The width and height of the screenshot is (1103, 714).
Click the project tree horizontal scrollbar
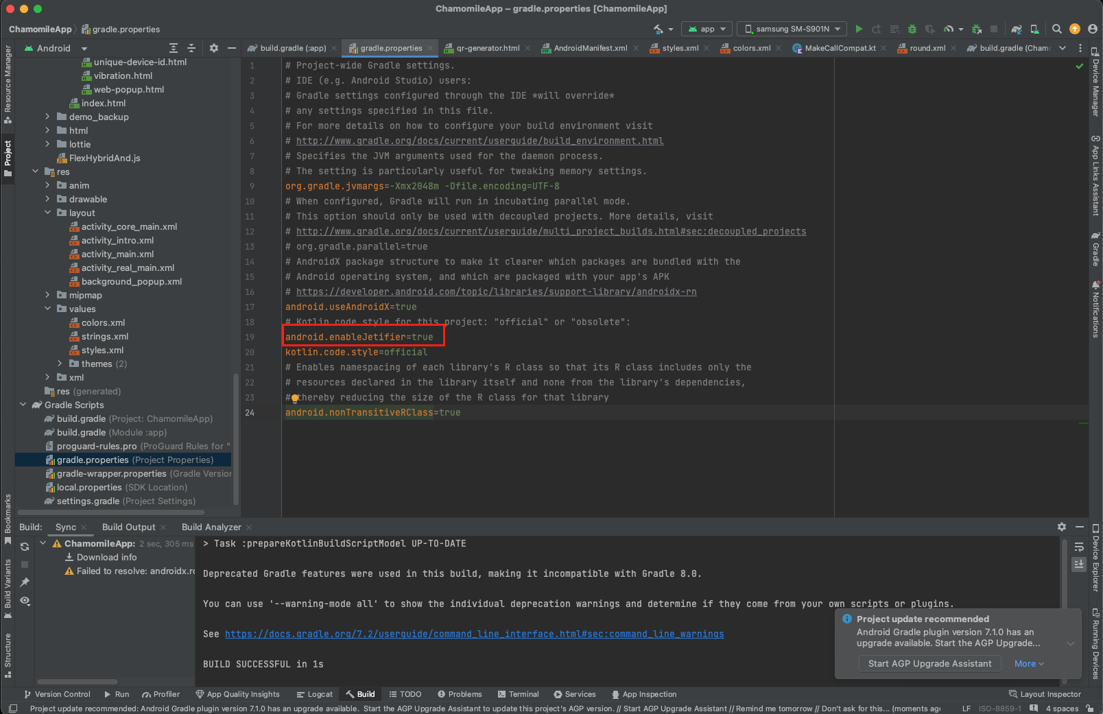click(x=111, y=512)
